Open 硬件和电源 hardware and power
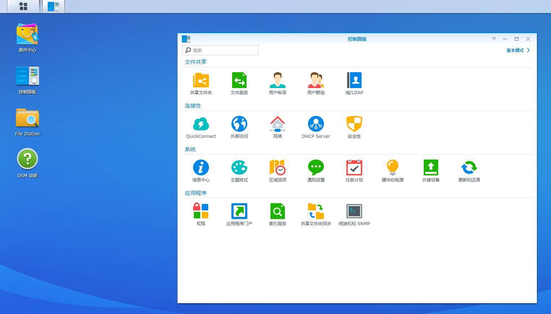551x314 pixels. pos(392,168)
